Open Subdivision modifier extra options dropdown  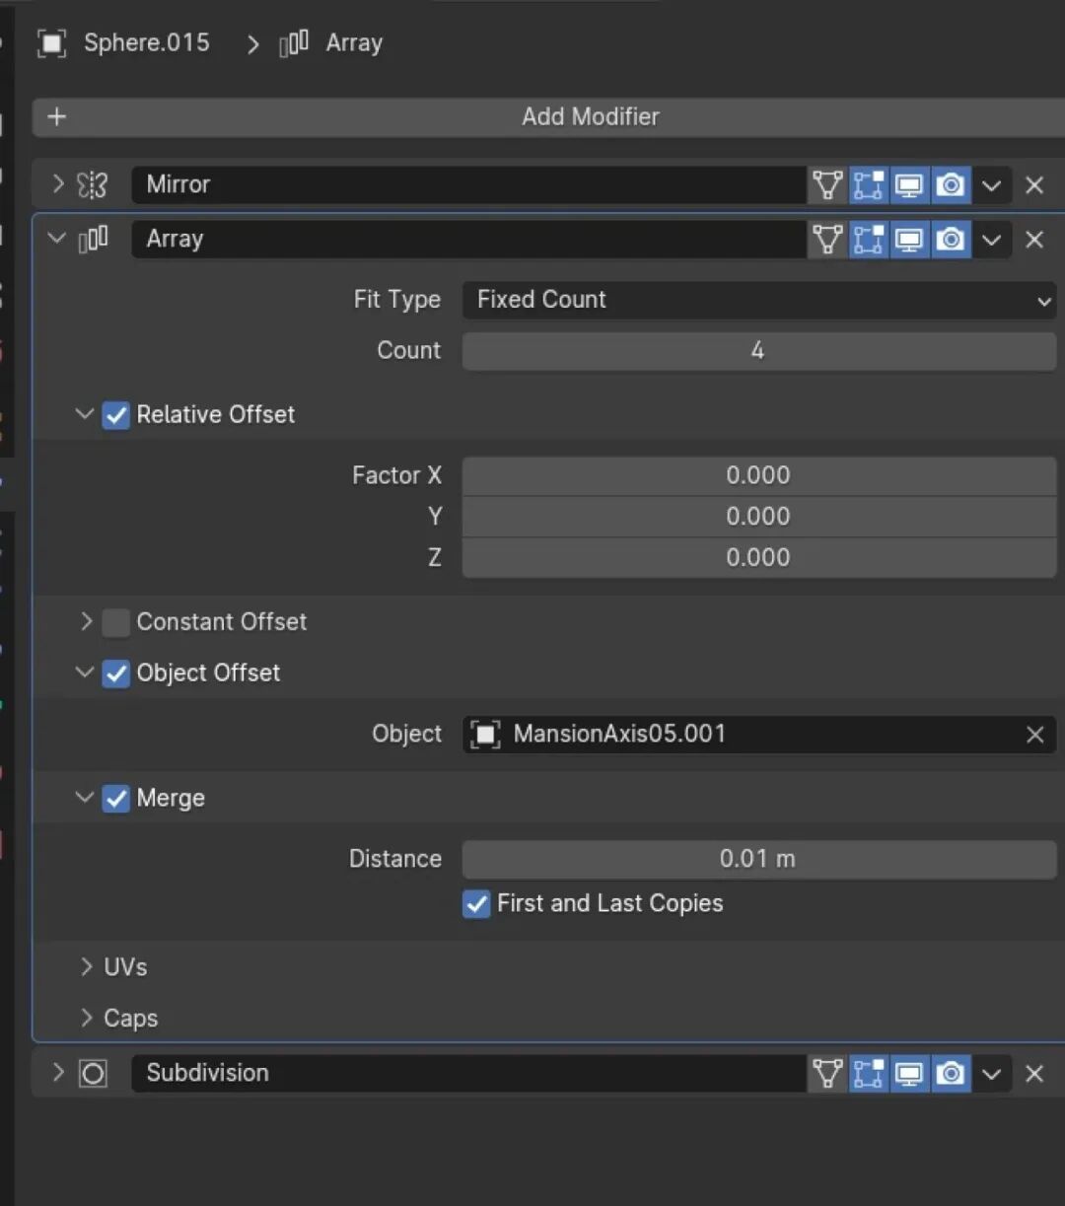click(992, 1073)
